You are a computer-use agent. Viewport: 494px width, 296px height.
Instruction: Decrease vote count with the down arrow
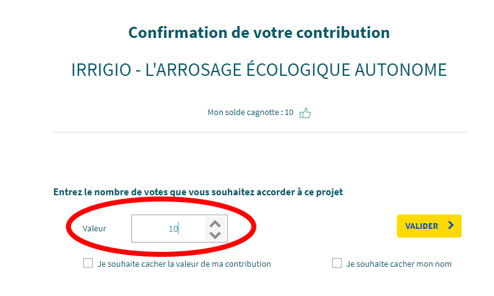click(x=215, y=235)
